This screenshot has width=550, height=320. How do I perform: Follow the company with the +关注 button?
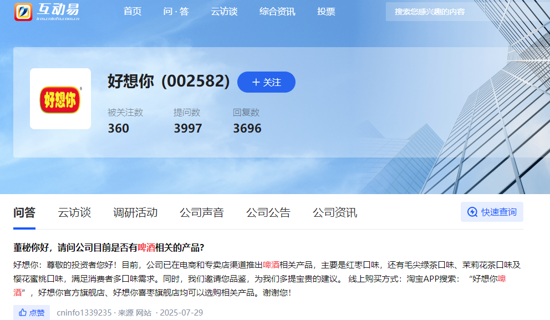[266, 82]
